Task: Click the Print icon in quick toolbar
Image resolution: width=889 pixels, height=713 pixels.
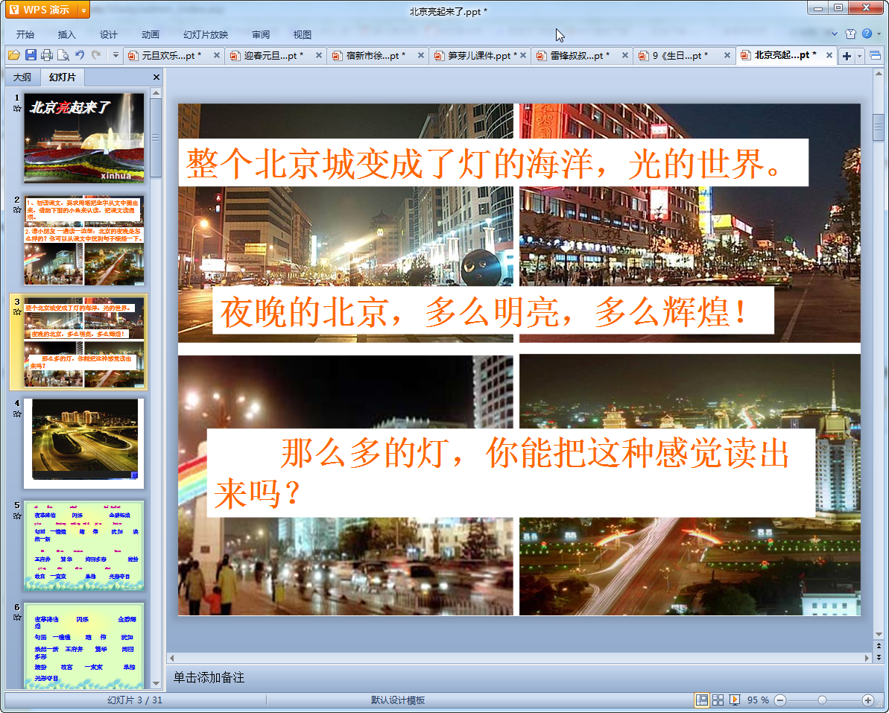Action: [47, 55]
